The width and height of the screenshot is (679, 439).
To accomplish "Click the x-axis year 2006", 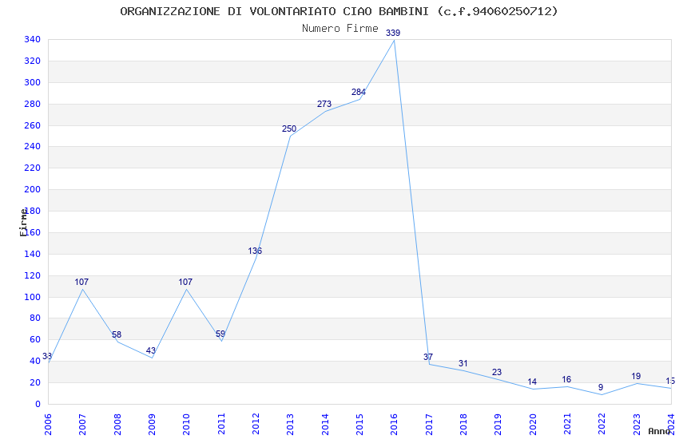I will (x=48, y=425).
